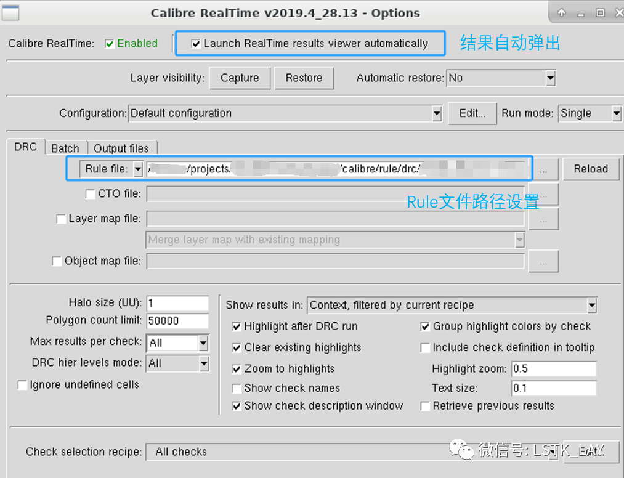This screenshot has height=478, width=624.
Task: Toggle Clear existing highlights
Action: pos(237,348)
